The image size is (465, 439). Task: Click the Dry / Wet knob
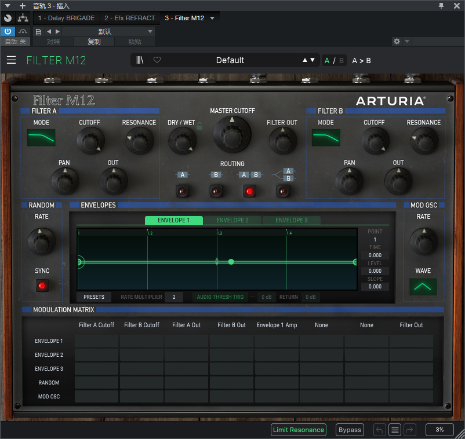[x=183, y=141]
